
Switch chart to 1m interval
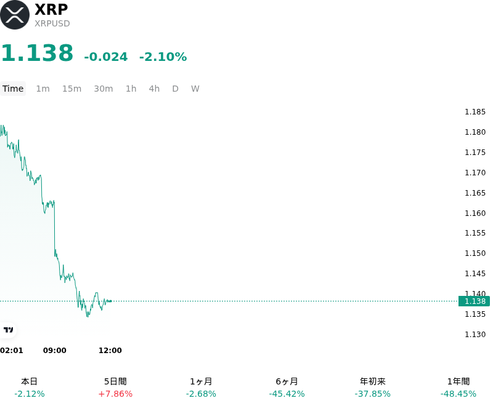(x=43, y=89)
